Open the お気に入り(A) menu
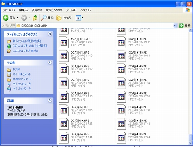 (54, 10)
